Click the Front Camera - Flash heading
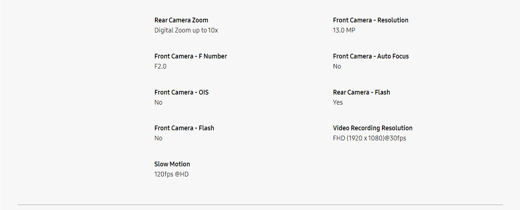520x210 pixels. click(x=184, y=128)
